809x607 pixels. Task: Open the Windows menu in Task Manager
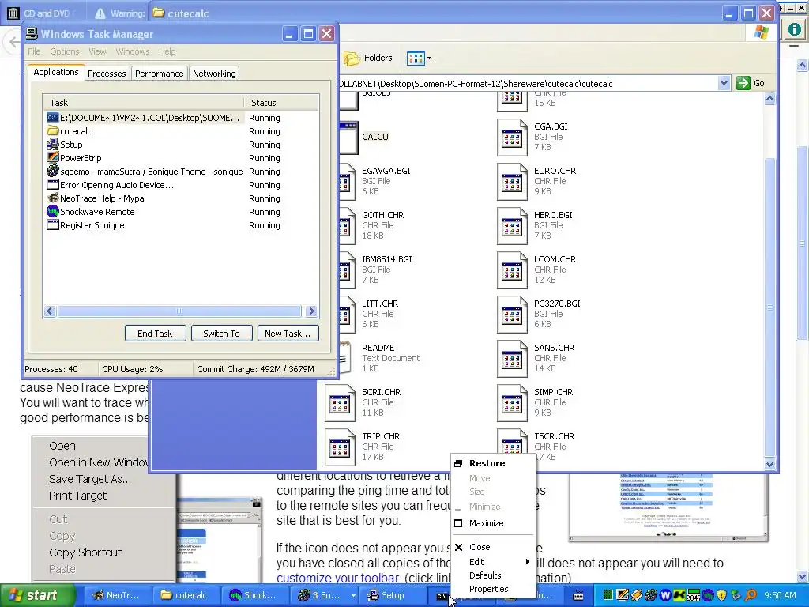point(133,51)
